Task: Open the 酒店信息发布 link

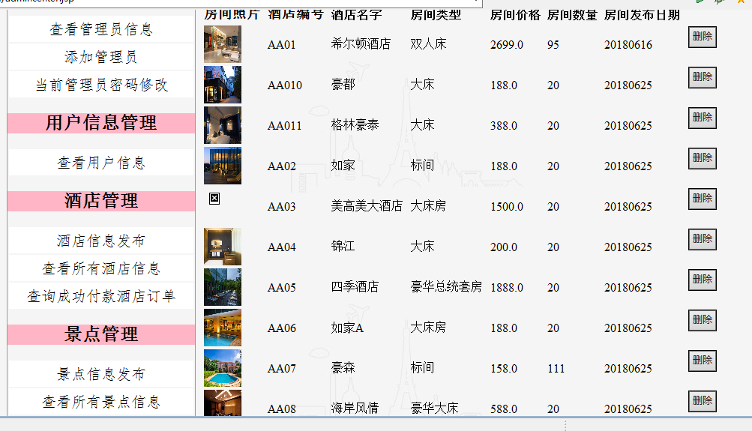Action: (x=101, y=241)
